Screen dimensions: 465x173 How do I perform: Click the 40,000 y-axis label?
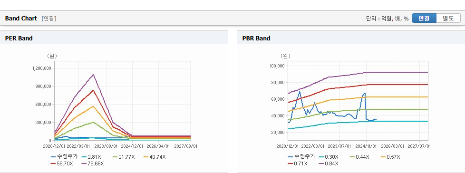click(x=279, y=115)
